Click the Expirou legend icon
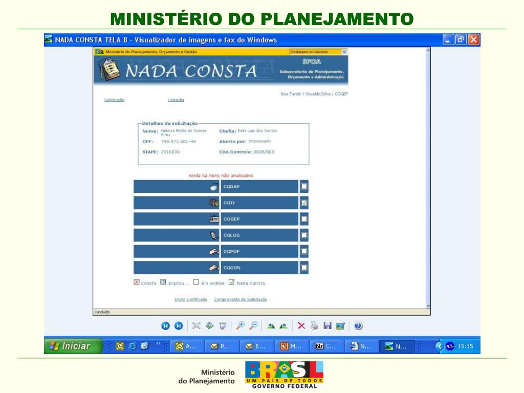Image resolution: width=524 pixels, height=393 pixels. [163, 282]
